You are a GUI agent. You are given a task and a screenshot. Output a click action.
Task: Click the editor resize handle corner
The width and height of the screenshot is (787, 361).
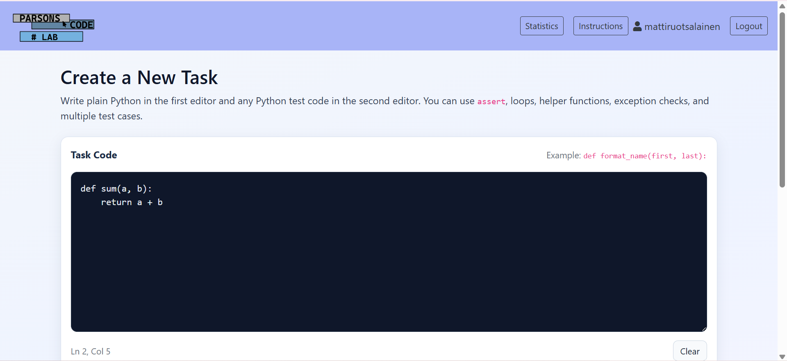click(x=704, y=329)
